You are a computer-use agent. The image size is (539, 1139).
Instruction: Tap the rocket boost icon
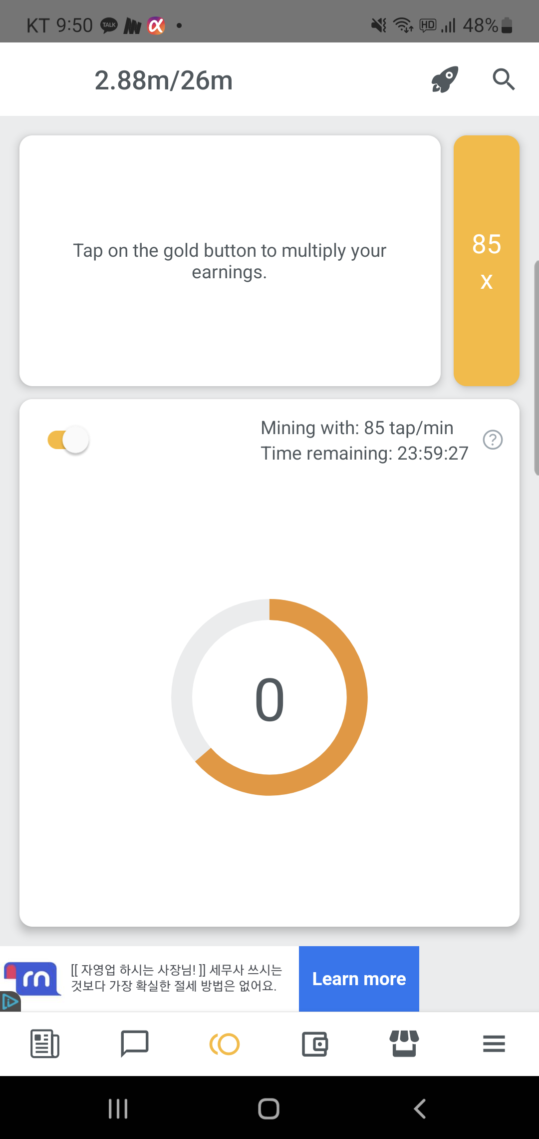pos(445,79)
